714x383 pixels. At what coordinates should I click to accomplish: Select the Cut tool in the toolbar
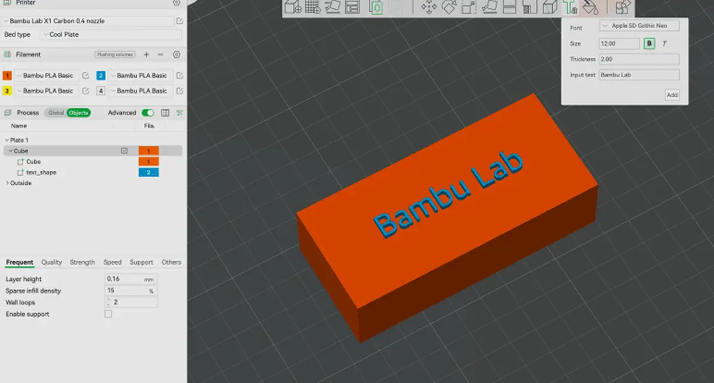click(x=510, y=7)
